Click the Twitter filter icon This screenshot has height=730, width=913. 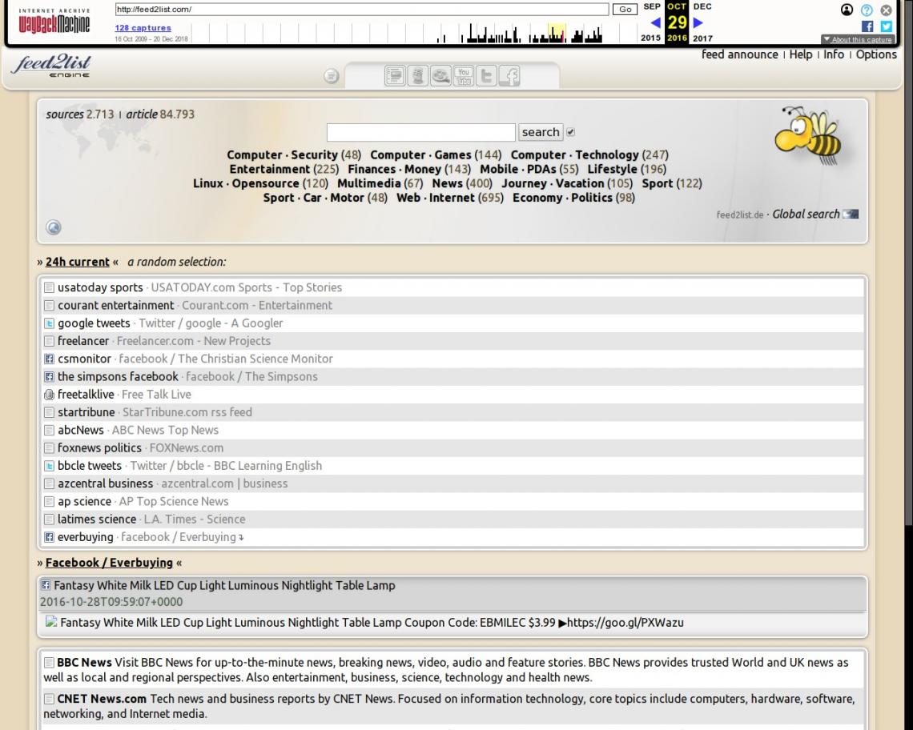coord(486,76)
